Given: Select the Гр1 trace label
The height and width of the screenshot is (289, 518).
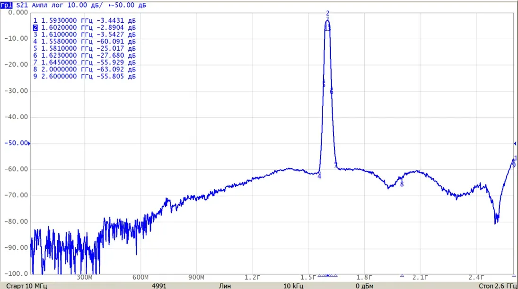Looking at the screenshot, I should click(6, 5).
